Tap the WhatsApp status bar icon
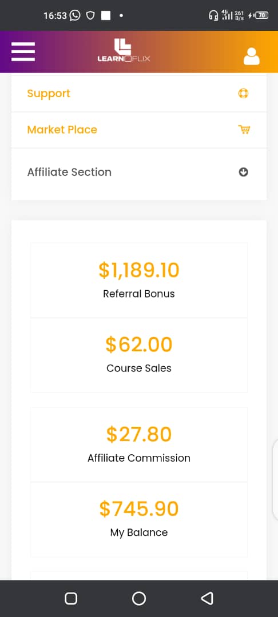Screen dimensions: 278x617 pyautogui.click(x=75, y=15)
